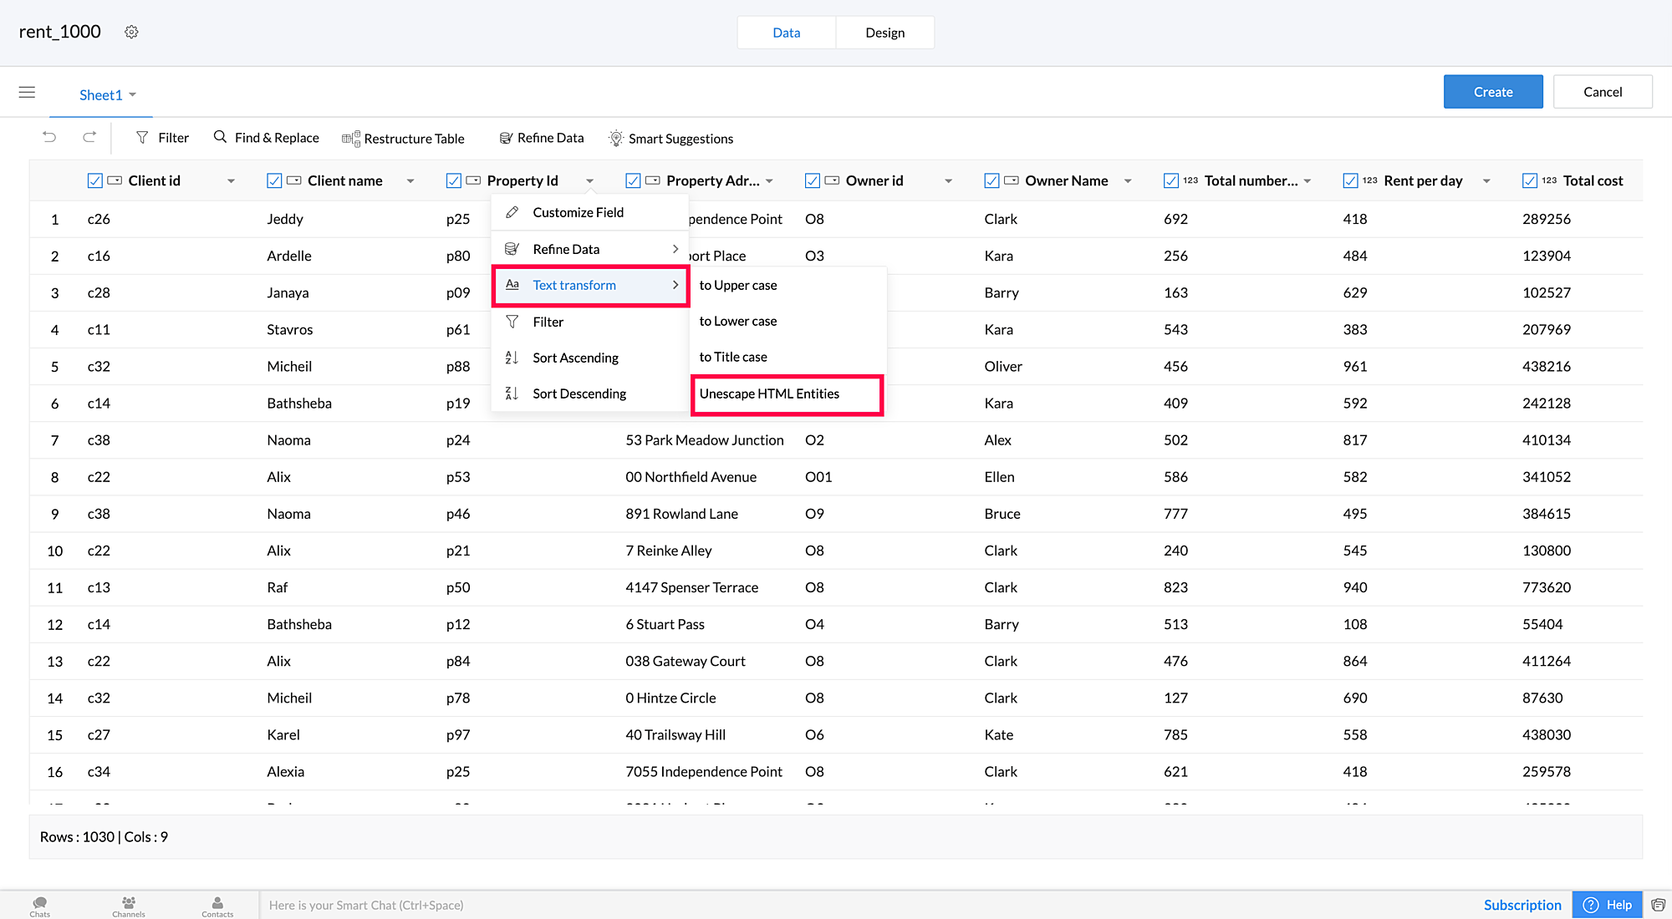The image size is (1672, 919).
Task: Click the settings gear next to rent_1000
Action: (x=131, y=32)
